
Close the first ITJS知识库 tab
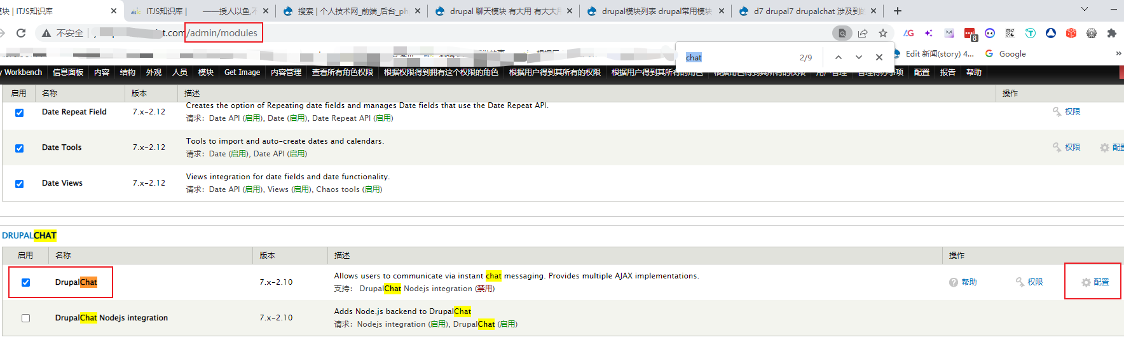click(114, 11)
